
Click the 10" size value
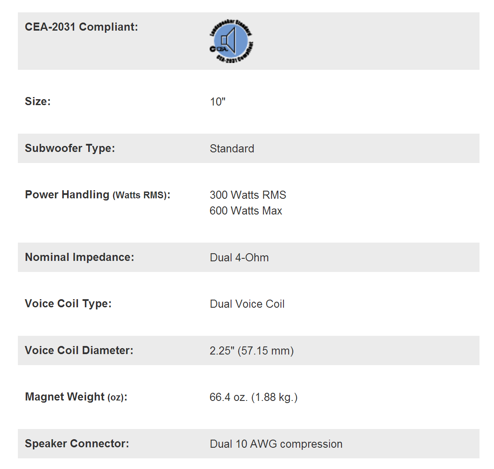tap(217, 102)
